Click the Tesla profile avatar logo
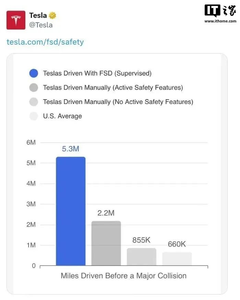The image size is (240, 300). tap(16, 20)
